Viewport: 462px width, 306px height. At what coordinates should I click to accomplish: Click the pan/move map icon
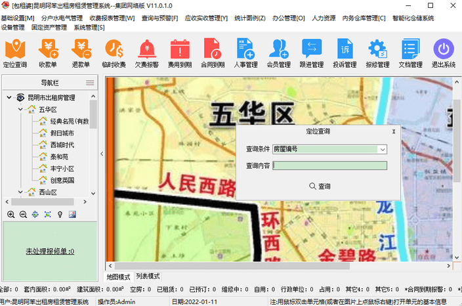pos(35,214)
